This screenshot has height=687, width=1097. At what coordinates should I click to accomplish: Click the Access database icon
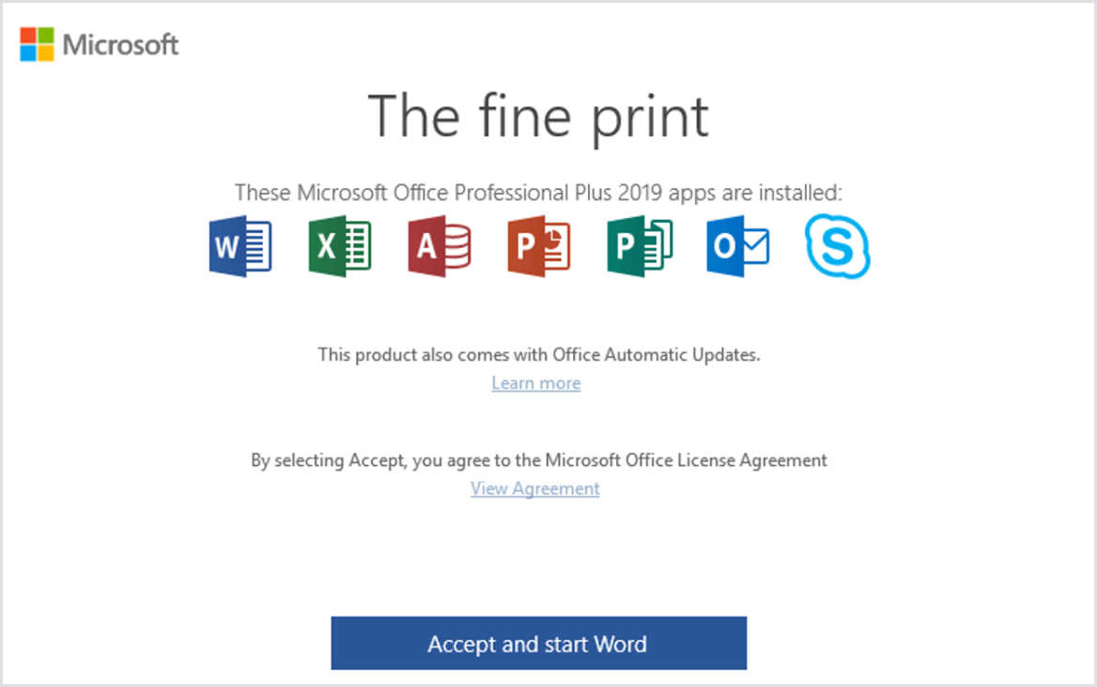point(440,246)
